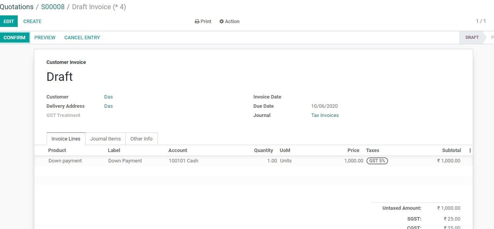Preview the customer invoice
Viewport: 494px width, 229px height.
(x=45, y=37)
